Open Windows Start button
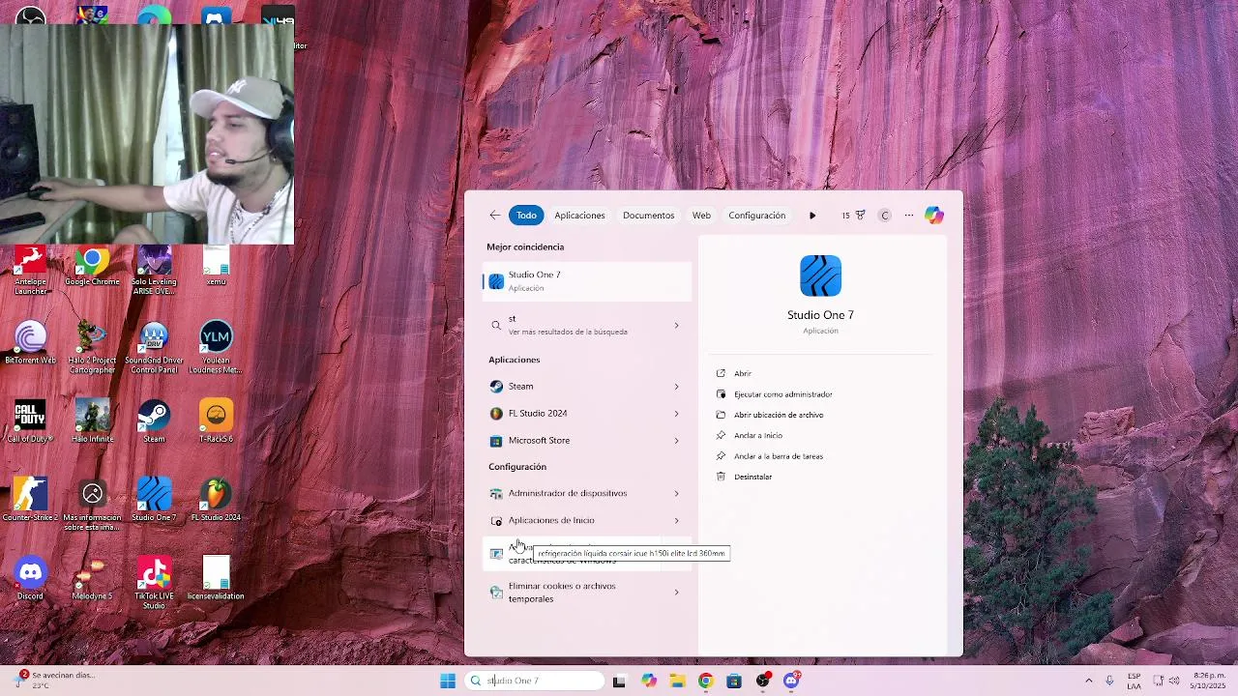1238x696 pixels. [x=447, y=681]
